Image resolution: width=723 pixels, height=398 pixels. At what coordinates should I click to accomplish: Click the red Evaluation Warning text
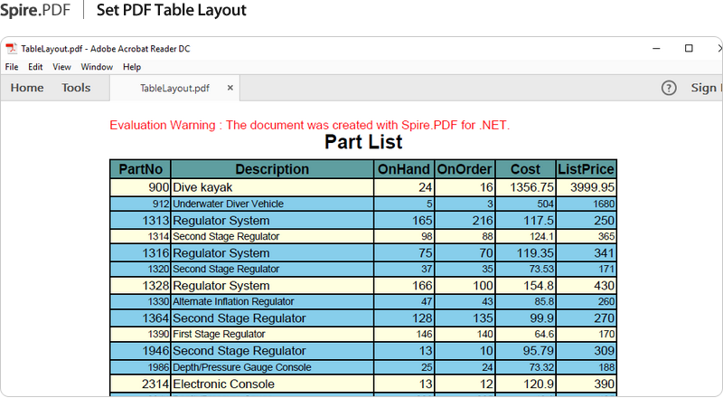[x=309, y=125]
